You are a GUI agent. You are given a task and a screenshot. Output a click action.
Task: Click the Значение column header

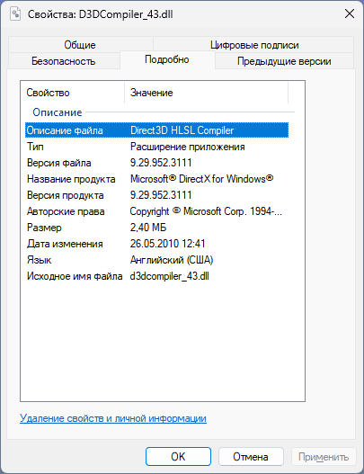(207, 93)
